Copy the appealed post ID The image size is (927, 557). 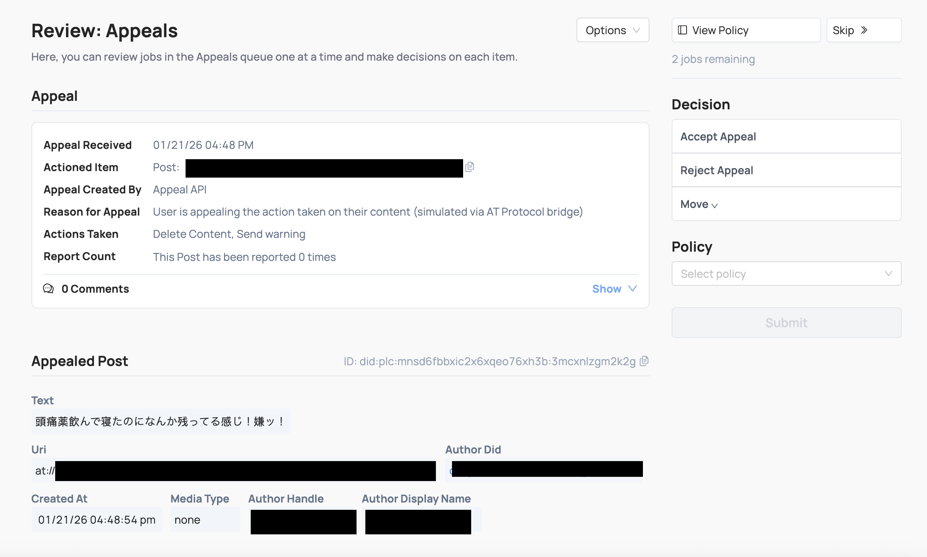point(644,361)
